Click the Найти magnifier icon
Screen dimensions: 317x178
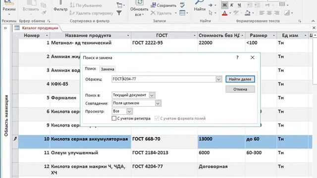[200, 2]
